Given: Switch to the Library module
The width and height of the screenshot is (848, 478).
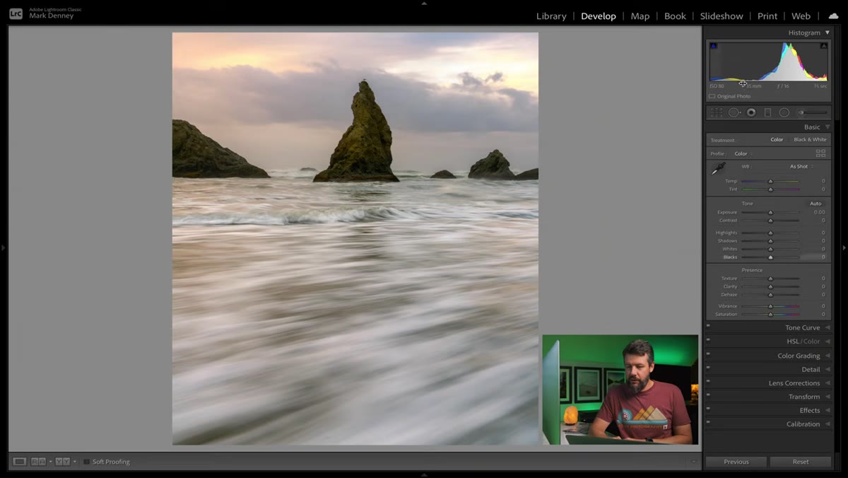Looking at the screenshot, I should [551, 16].
